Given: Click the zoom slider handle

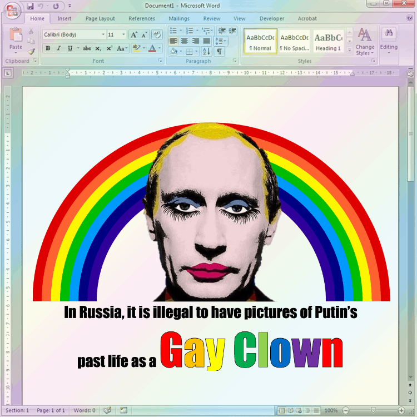Looking at the screenshot, I should [373, 410].
